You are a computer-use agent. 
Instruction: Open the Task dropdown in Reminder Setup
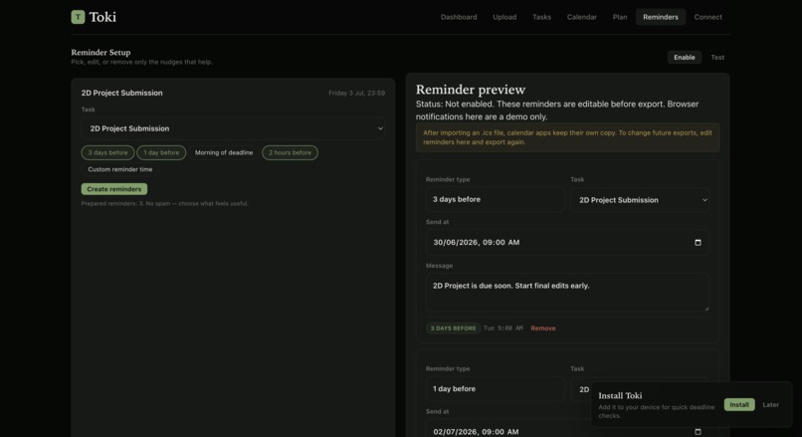point(233,128)
